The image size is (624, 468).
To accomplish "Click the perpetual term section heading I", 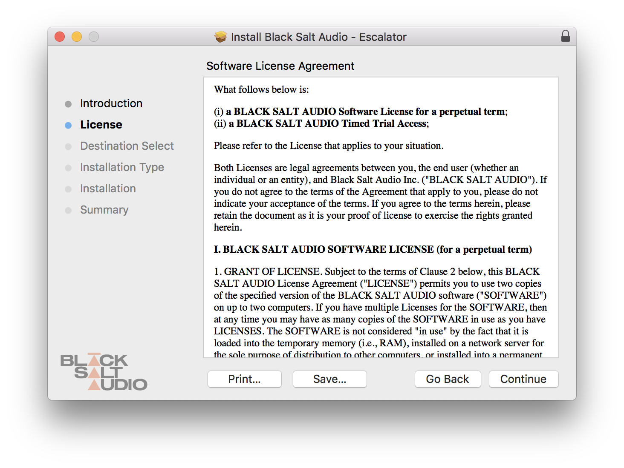I will click(x=373, y=249).
